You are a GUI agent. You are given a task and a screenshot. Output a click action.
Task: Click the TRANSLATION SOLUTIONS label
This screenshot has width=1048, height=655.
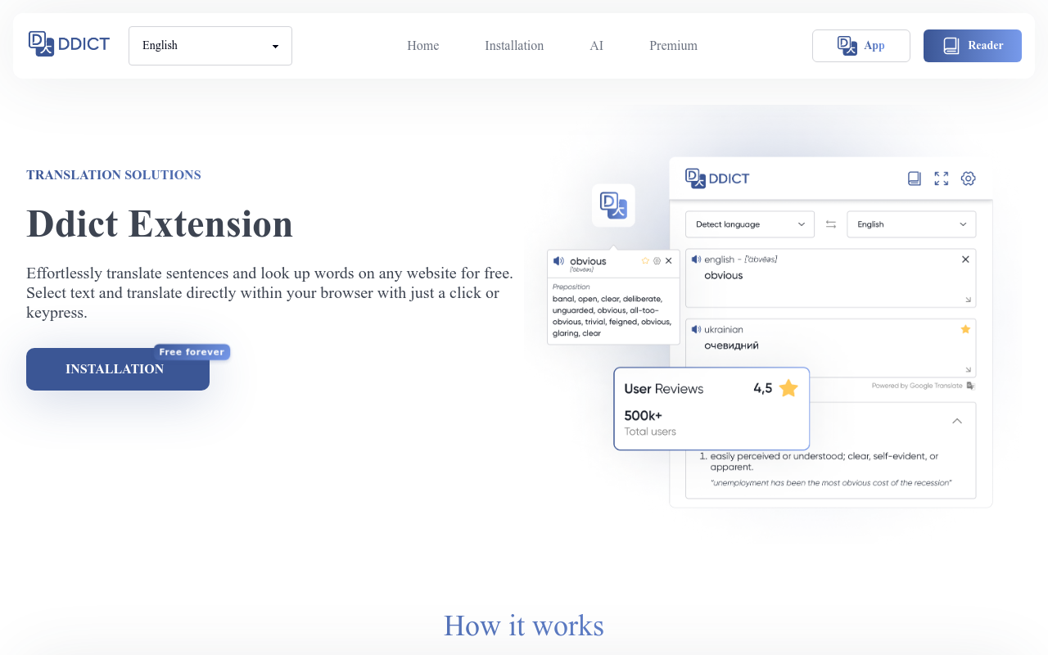114,175
